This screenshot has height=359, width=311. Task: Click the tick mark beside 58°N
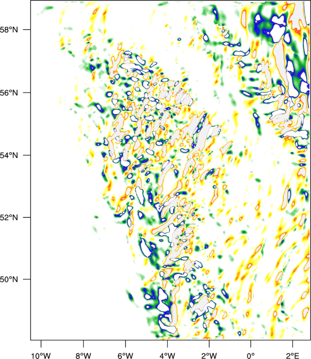(x=26, y=30)
